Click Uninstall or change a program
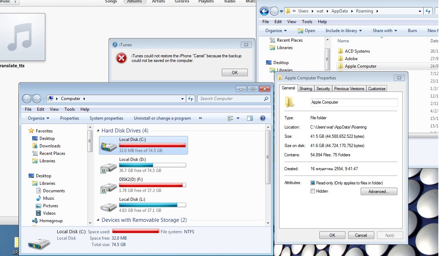439x256 pixels. coord(162,118)
